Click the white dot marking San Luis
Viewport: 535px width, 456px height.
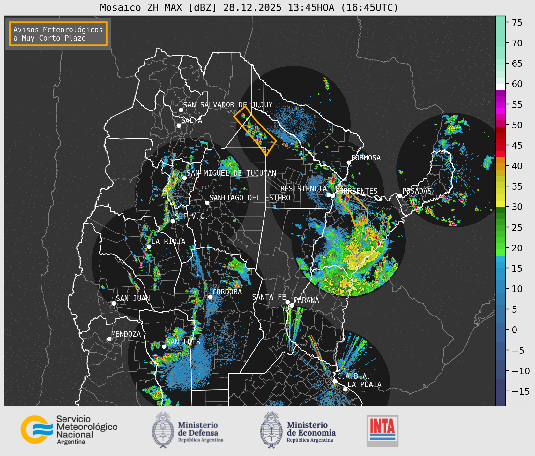(164, 346)
